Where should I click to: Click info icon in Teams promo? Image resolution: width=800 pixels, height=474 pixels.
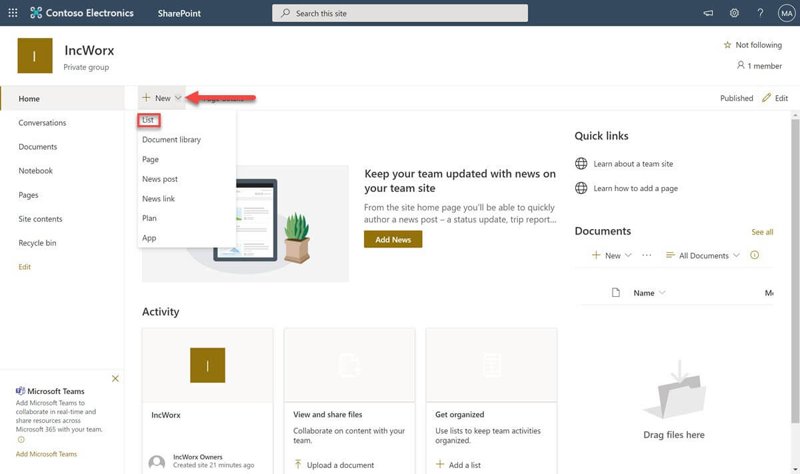[21, 439]
